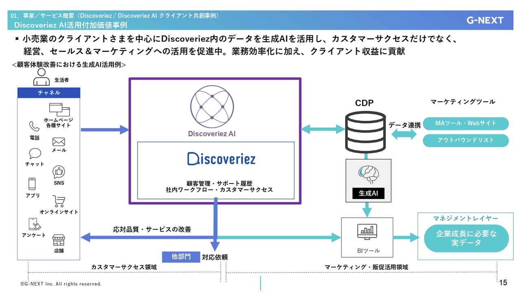Click the チャネル header bar
Screen dimensions: 521x293
pyautogui.click(x=49, y=93)
